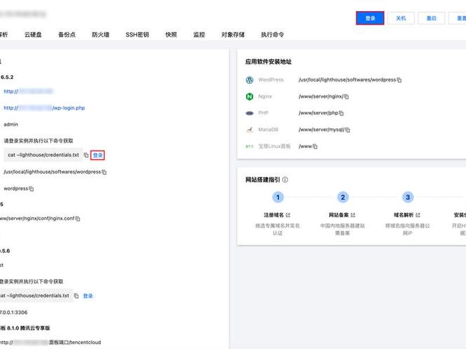
Task: Copy the /www/server/nginx/ path
Action: (346, 97)
